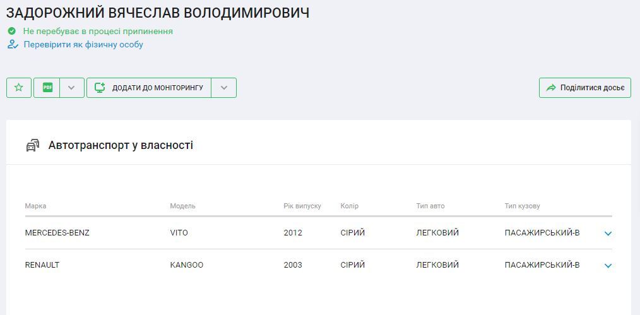
Task: Sort by the Марка column header
Action: [x=35, y=206]
